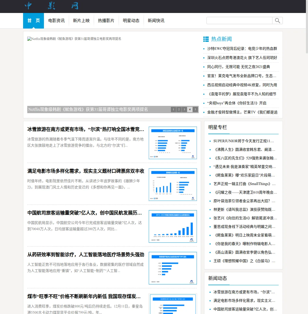The image size is (308, 314).
Task: Select carousel slide 2
Action: pyautogui.click(x=179, y=110)
